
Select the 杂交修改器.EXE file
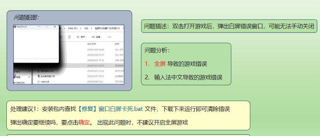[x=48, y=76]
